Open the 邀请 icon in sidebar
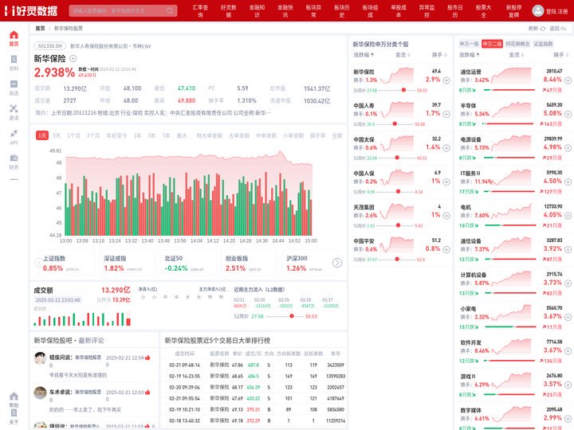 point(14,108)
